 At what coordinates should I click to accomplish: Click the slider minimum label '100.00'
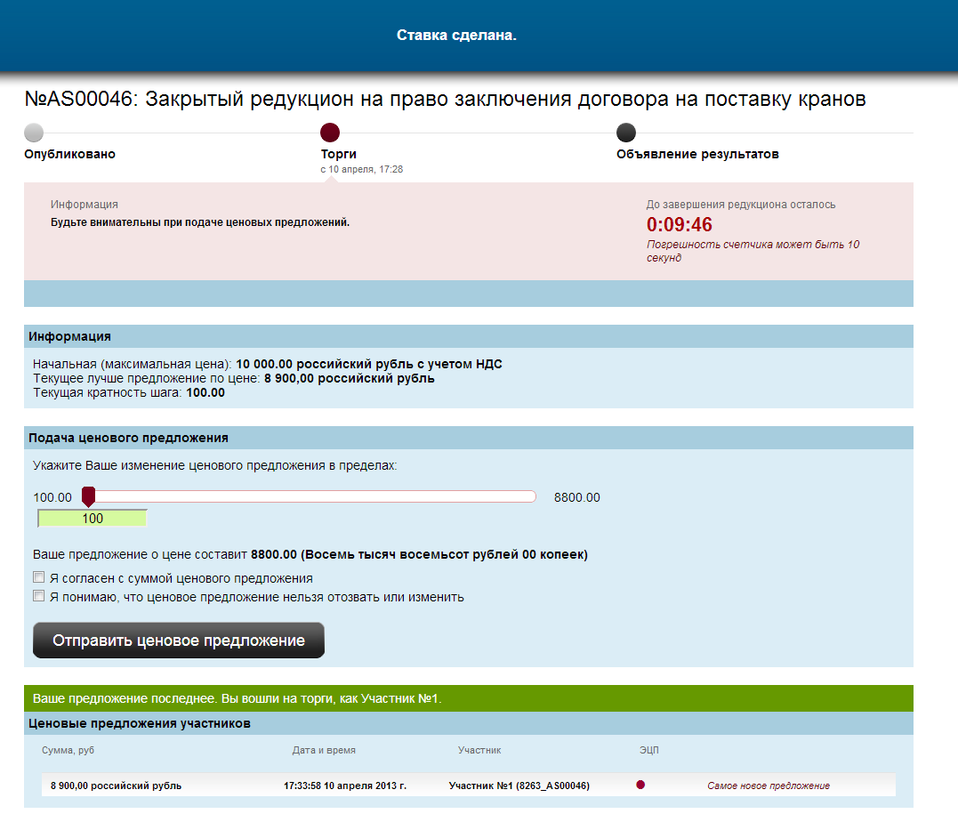(52, 497)
